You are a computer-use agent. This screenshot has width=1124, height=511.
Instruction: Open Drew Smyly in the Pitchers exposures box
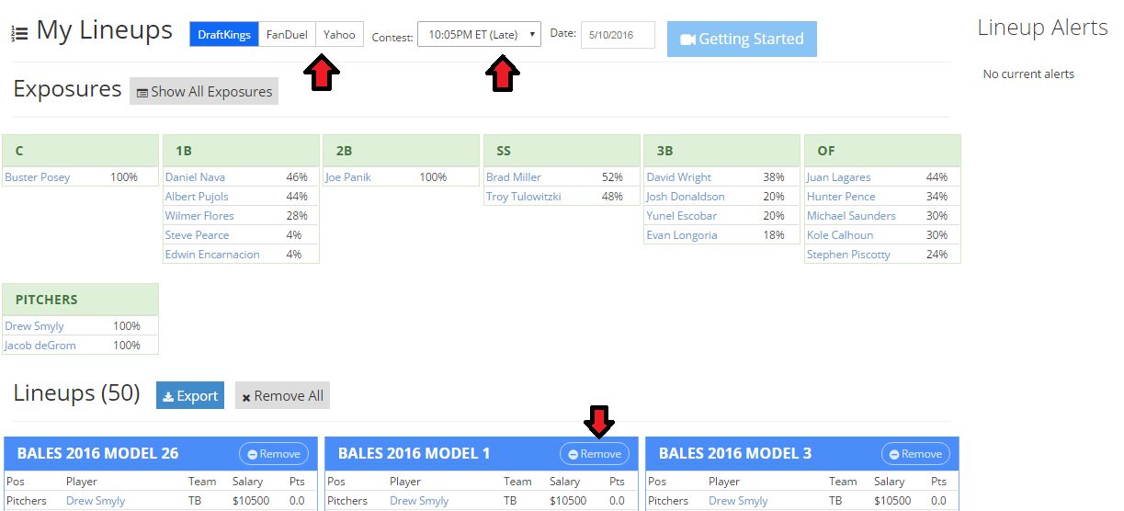click(36, 326)
